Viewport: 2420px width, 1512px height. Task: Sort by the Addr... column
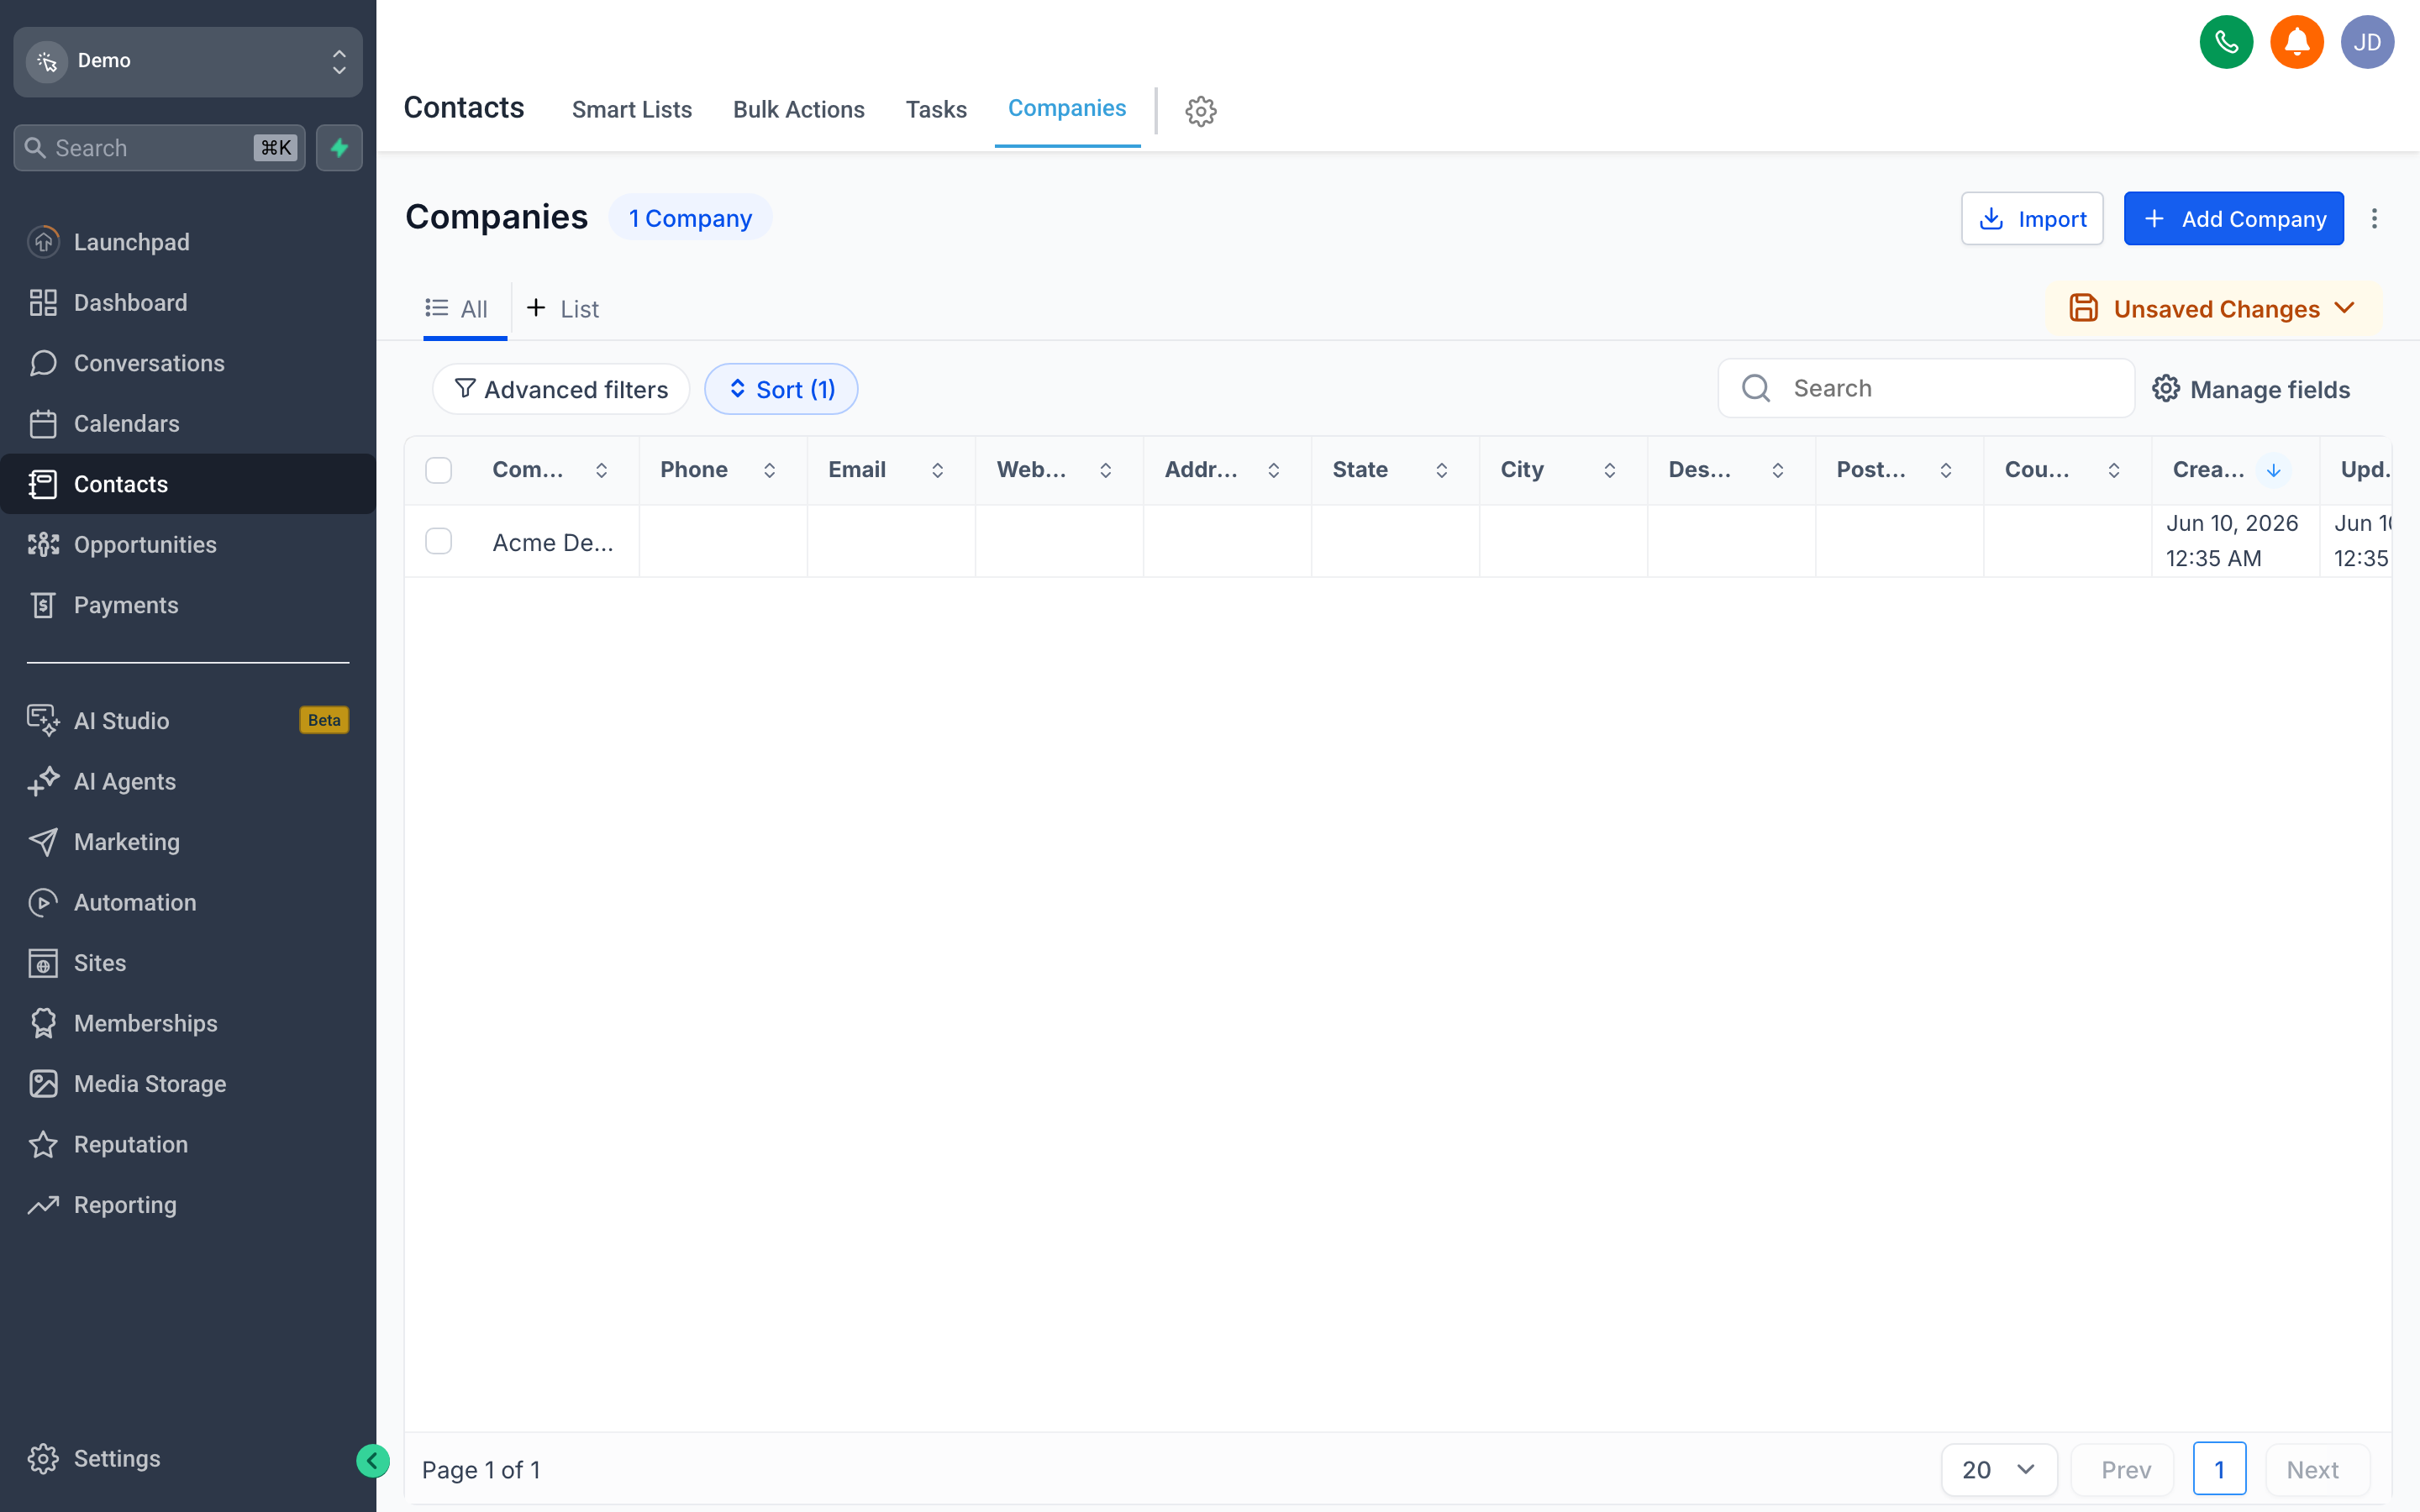tap(1273, 470)
